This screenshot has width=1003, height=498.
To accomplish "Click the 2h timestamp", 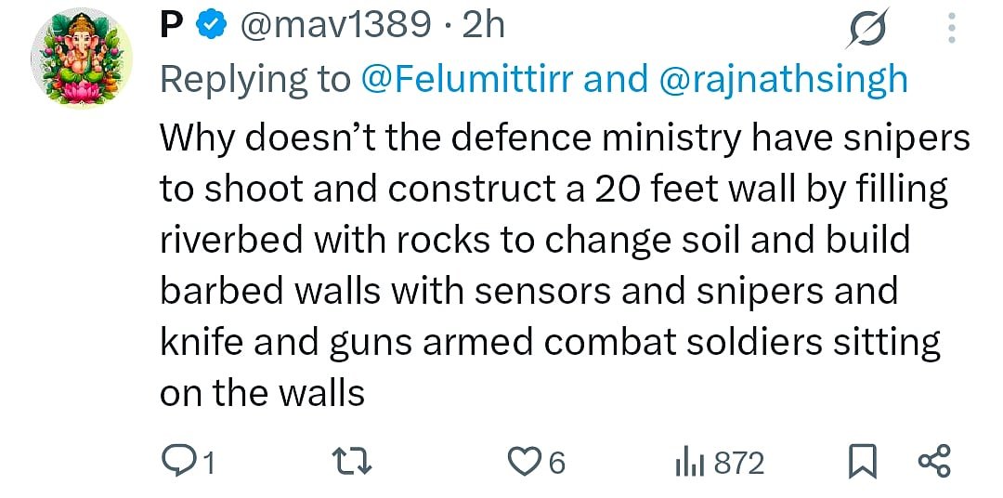I will pyautogui.click(x=483, y=26).
